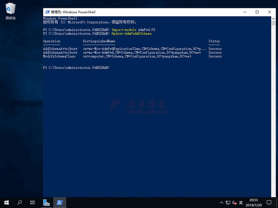Image resolution: width=278 pixels, height=208 pixels.
Task: Expand hidden tray icons with the chevron
Action: coord(221,202)
